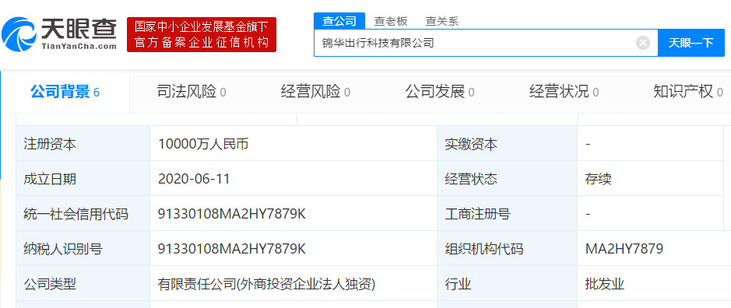Click the red 官方备案企业征信机构 banner
The width and height of the screenshot is (731, 308).
[x=202, y=34]
